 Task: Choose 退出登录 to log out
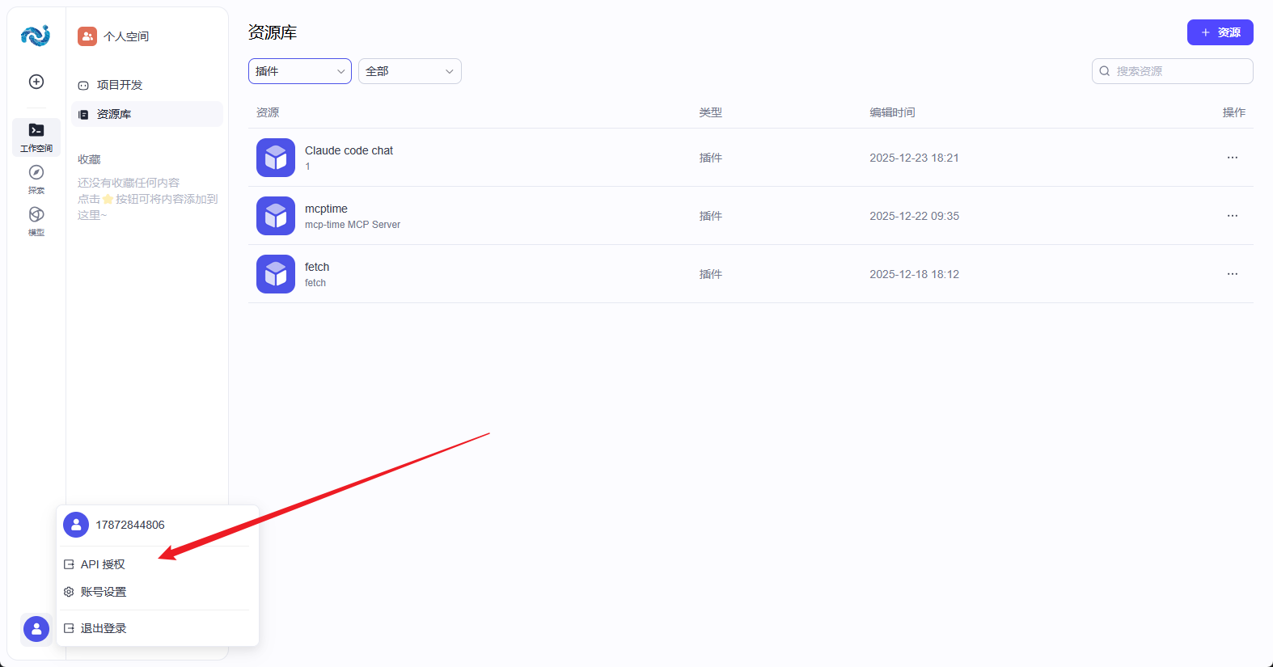(104, 628)
